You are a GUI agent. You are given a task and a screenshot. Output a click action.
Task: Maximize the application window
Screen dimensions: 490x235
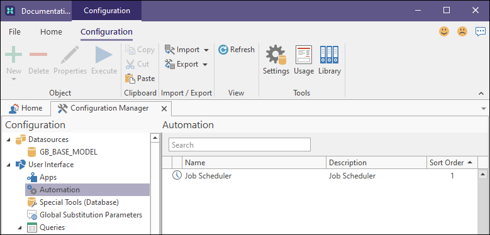(447, 10)
